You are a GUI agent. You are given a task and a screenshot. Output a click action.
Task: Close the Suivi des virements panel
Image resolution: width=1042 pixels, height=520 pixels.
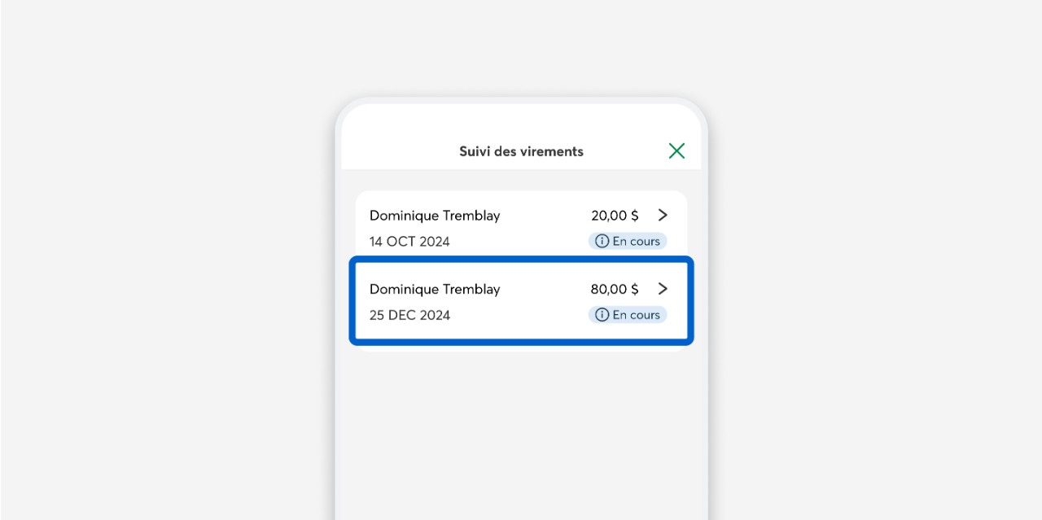[x=676, y=151]
